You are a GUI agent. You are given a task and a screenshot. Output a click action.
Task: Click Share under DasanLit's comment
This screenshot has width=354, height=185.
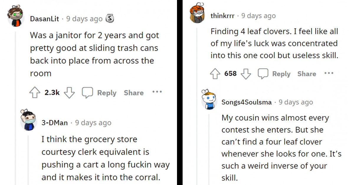133,92
